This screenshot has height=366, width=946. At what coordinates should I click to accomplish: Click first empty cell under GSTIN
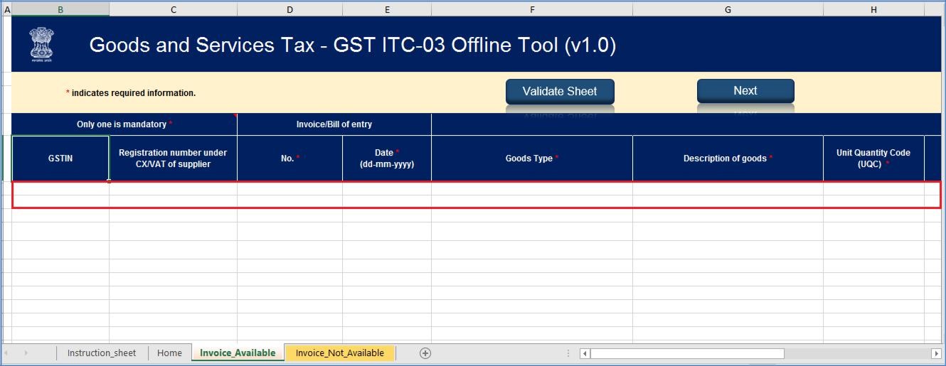tap(60, 188)
